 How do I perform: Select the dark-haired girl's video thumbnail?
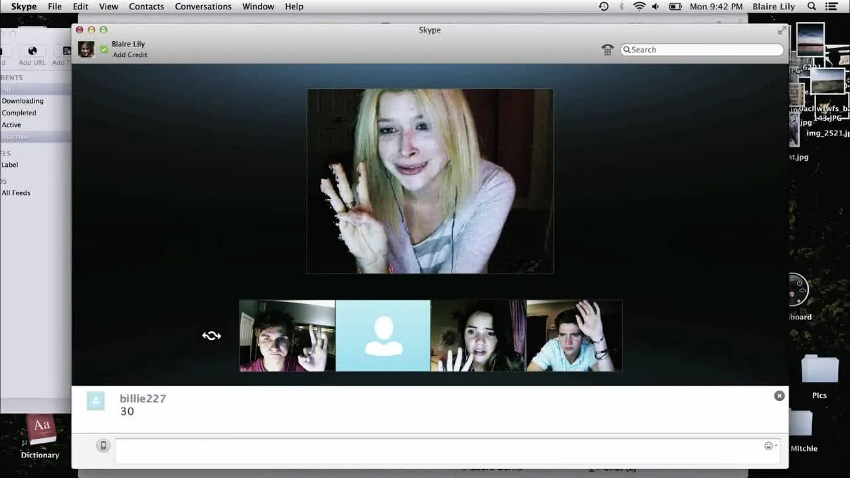478,335
